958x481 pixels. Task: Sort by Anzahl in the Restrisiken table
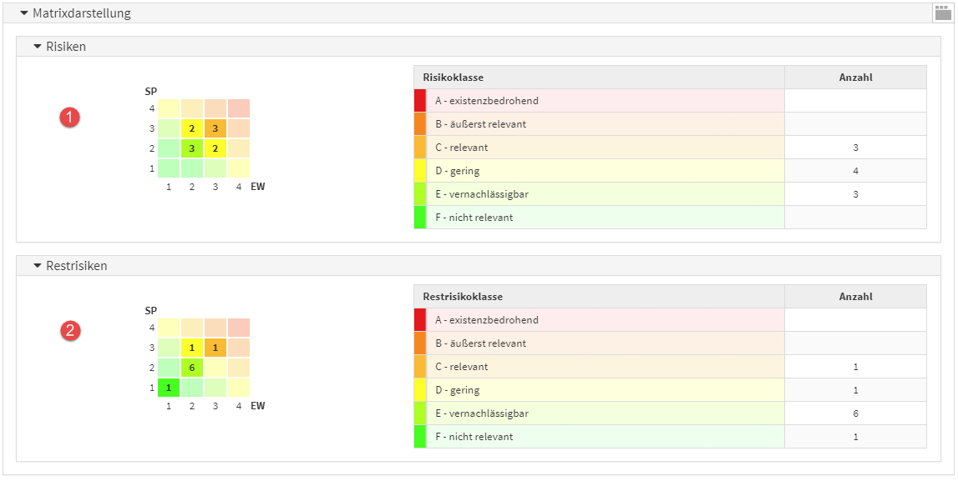coord(855,297)
